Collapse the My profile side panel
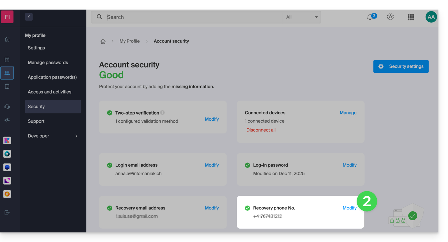 coord(29,17)
